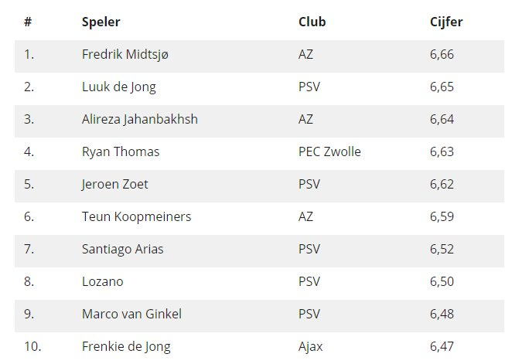Click rank number 10. in table
505x364 pixels.
tap(32, 346)
